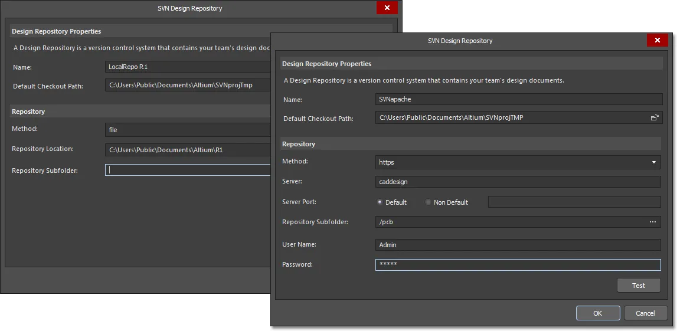Click the non-default server port number field
Viewport: 677px width, 331px height.
pyautogui.click(x=574, y=202)
